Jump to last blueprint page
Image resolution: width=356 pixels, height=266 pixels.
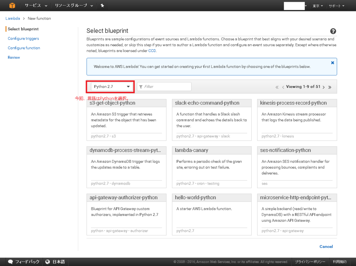tap(330, 87)
